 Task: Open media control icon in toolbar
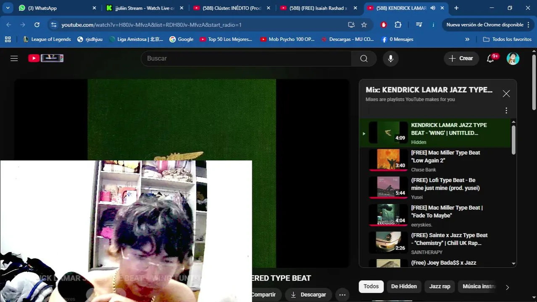419,25
